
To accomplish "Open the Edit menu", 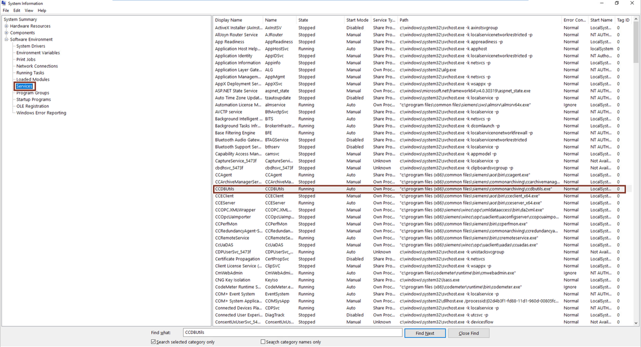I will coord(17,11).
